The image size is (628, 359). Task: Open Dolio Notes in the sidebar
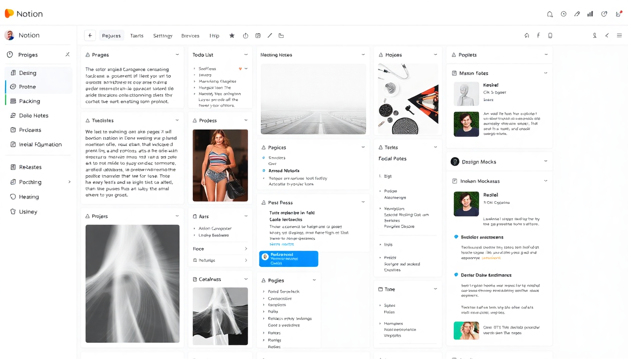[34, 115]
